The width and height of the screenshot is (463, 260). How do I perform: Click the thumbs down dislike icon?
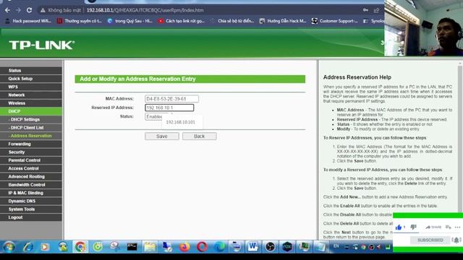(413, 227)
